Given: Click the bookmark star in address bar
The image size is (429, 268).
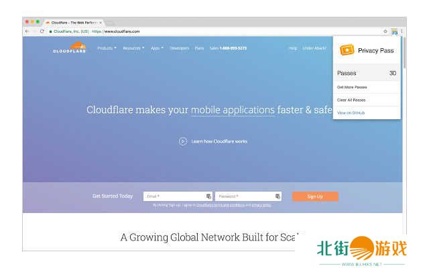Looking at the screenshot, I should (385, 31).
